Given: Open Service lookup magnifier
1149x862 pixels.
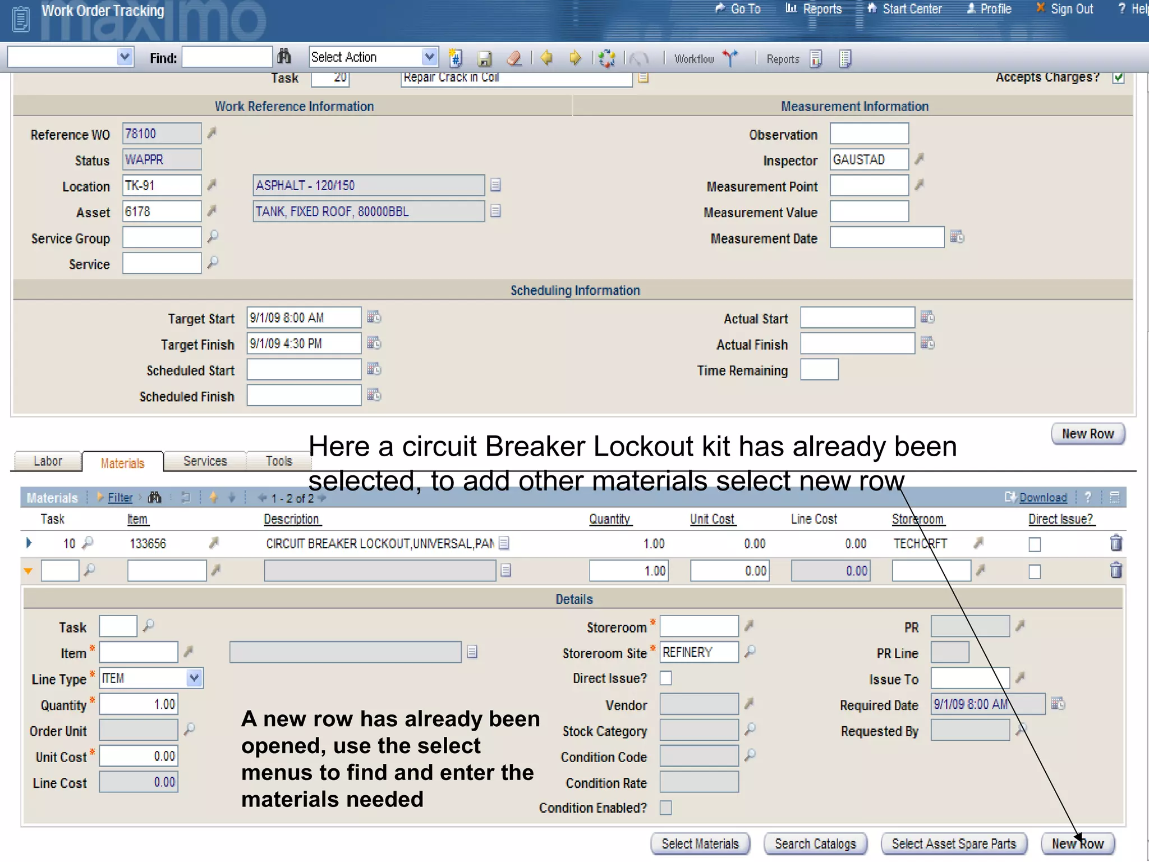Looking at the screenshot, I should 213,262.
